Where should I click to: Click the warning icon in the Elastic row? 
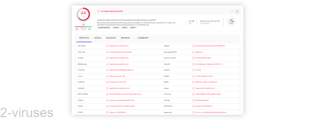(193, 82)
